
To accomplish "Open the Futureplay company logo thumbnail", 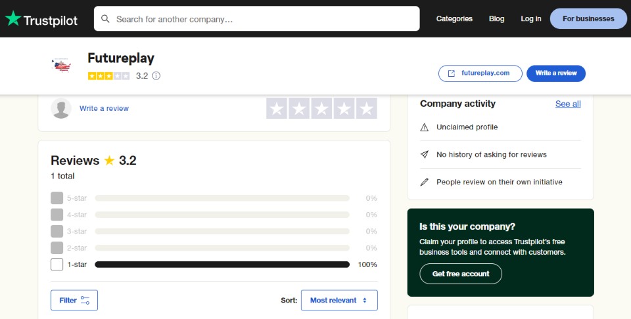I will tap(62, 65).
